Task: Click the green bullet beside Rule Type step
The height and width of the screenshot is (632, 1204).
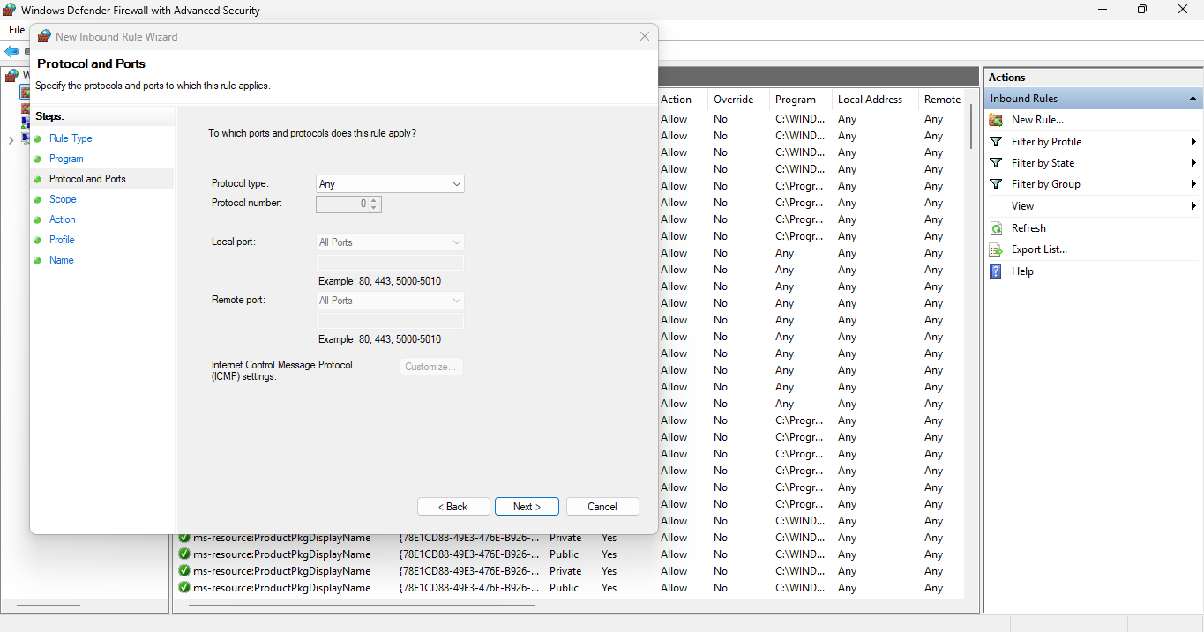Action: click(38, 138)
